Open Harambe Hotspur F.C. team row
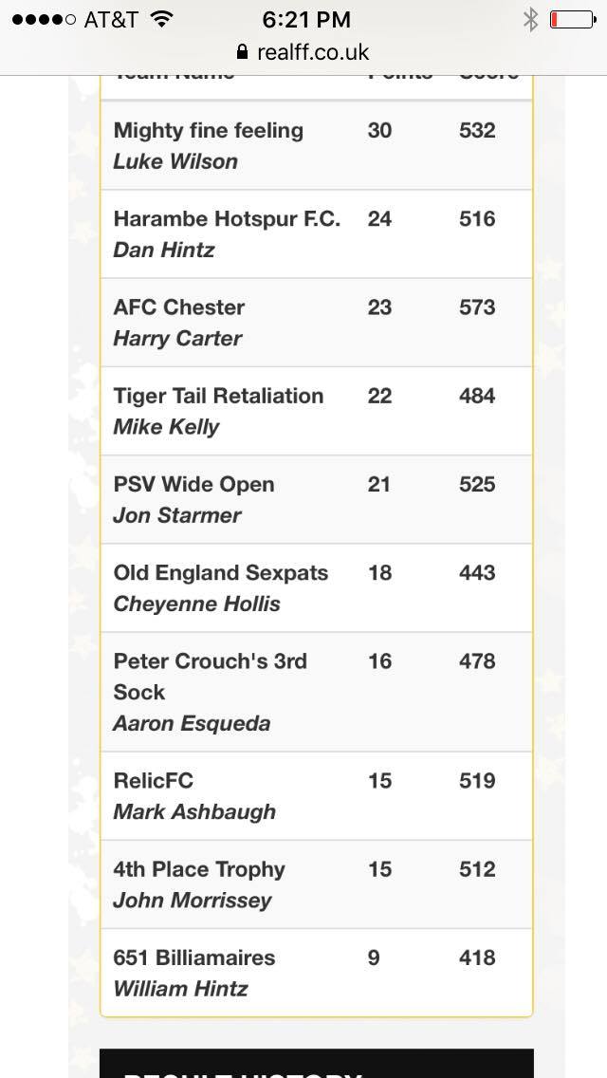 point(227,219)
